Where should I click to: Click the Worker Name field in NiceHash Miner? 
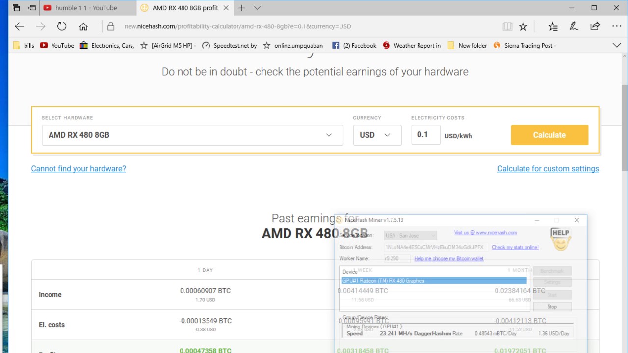click(x=397, y=258)
